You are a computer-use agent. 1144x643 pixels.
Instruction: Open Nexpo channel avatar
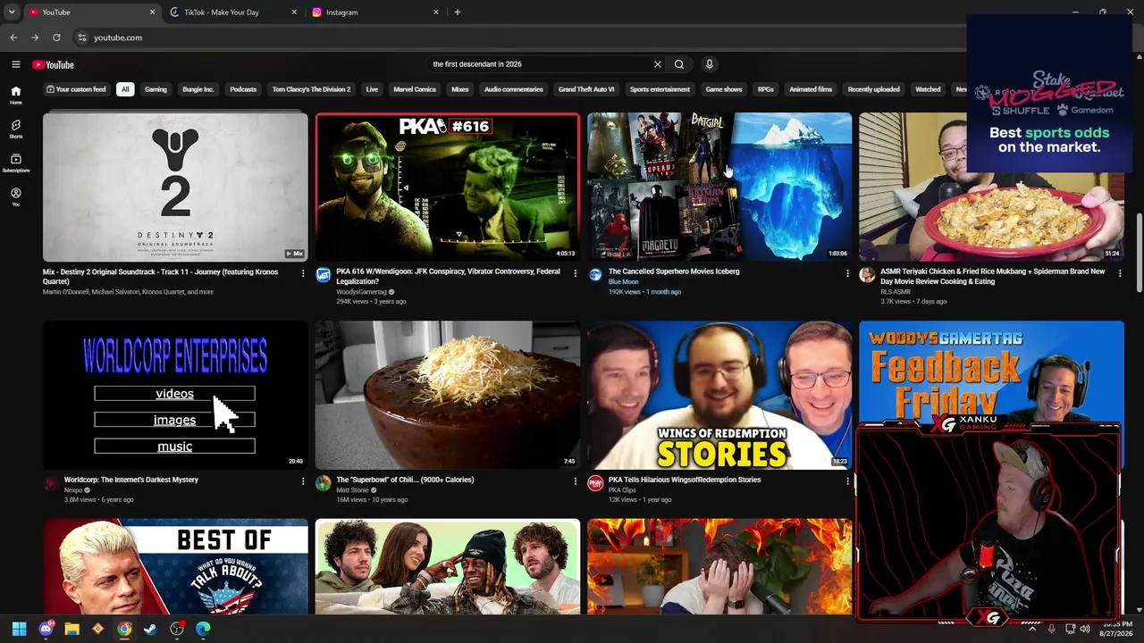coord(51,483)
